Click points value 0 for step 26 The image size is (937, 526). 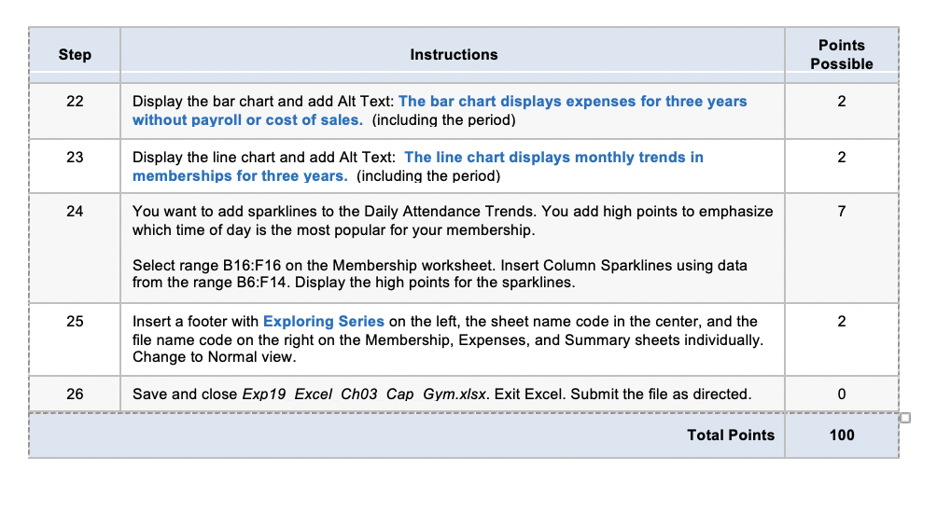click(842, 394)
